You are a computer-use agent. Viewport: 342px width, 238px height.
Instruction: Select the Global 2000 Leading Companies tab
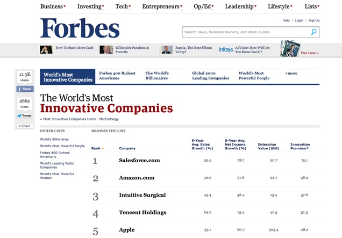tap(210, 76)
